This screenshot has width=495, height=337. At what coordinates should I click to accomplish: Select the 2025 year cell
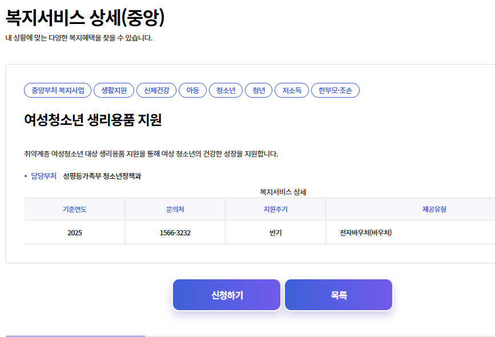click(x=74, y=233)
